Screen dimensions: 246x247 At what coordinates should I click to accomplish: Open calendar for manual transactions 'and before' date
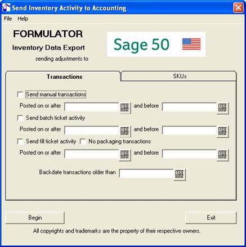tap(222, 108)
